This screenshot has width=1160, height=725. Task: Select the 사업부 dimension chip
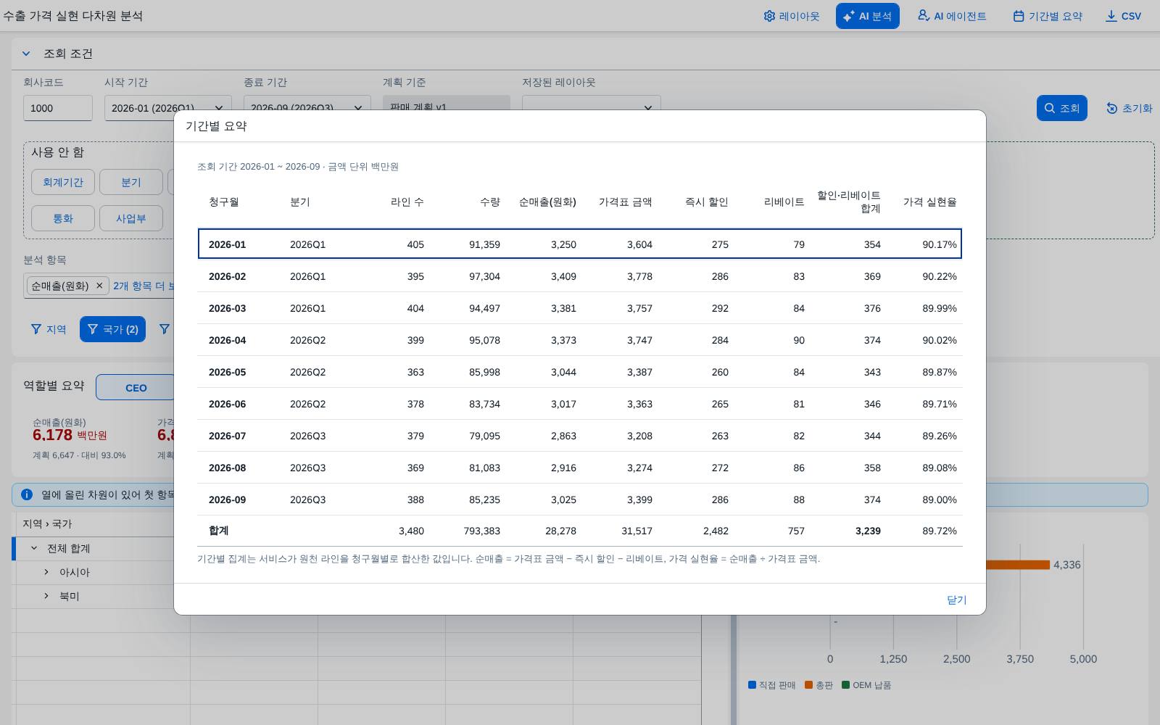coord(131,218)
